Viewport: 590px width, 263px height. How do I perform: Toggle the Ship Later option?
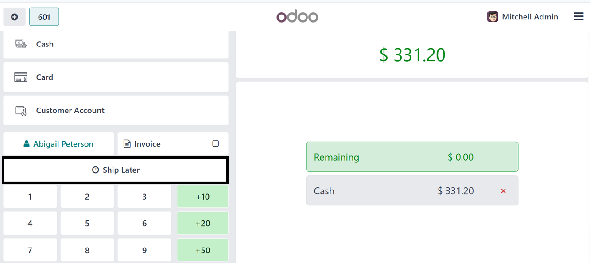click(116, 170)
